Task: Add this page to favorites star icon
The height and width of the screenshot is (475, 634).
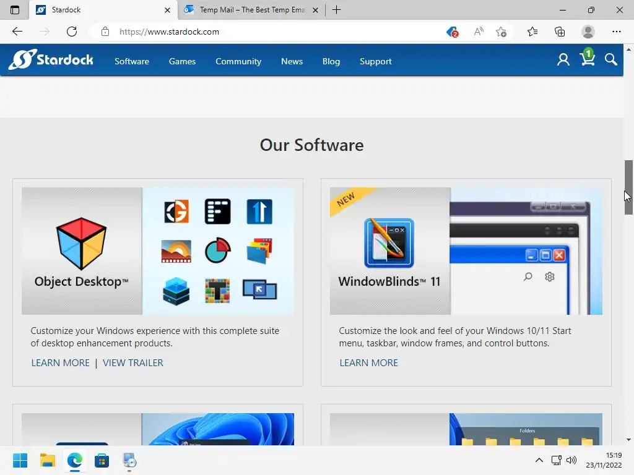Action: coord(501,32)
